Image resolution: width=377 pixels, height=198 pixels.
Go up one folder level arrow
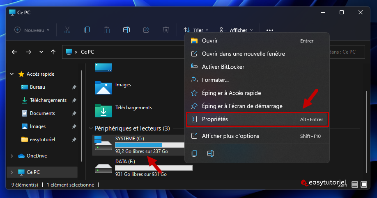click(53, 52)
